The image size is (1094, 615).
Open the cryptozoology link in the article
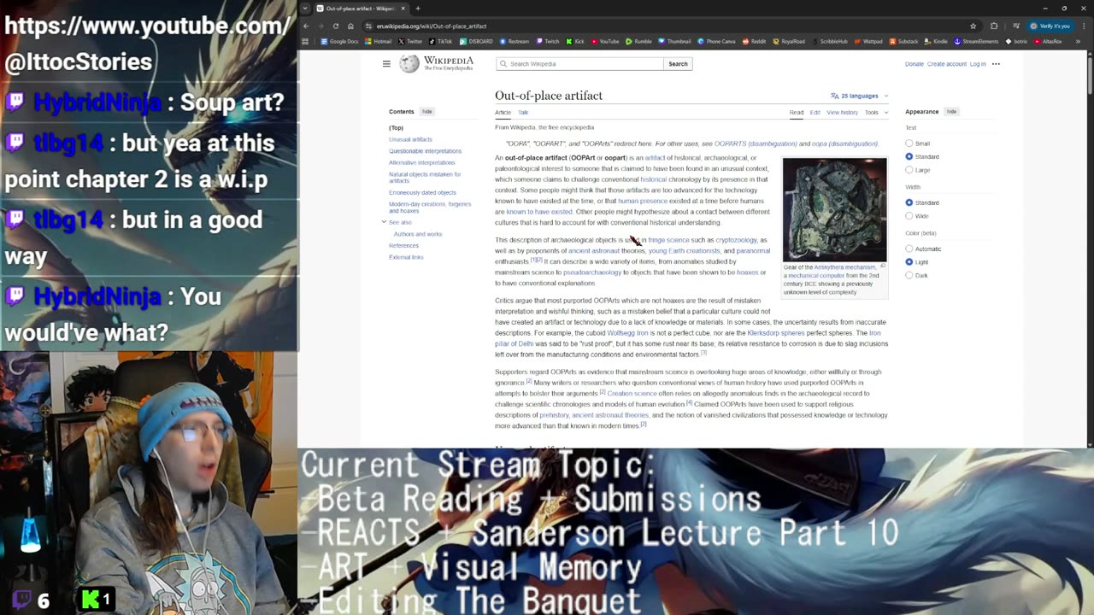736,240
